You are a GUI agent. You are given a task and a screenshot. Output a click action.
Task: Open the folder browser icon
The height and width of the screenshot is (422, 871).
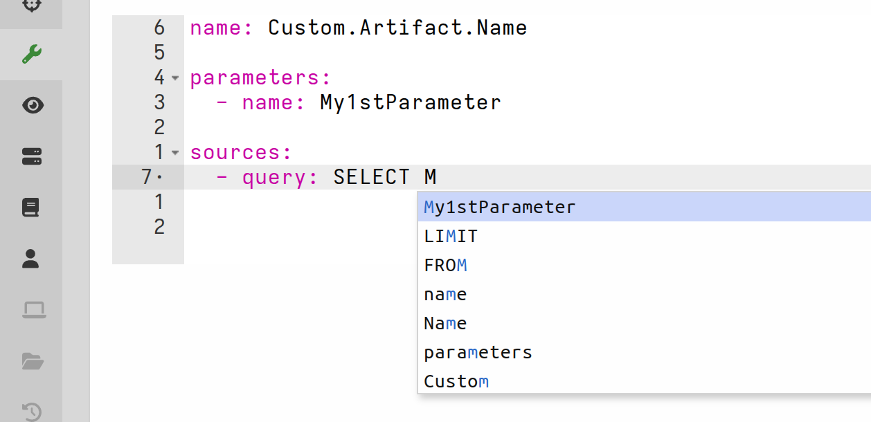click(x=32, y=361)
